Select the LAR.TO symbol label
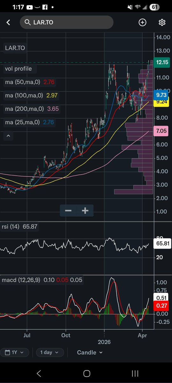Image resolution: width=172 pixels, height=383 pixels. point(15,48)
